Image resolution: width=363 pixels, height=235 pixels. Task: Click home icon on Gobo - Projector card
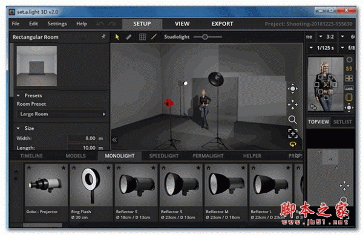point(29,168)
